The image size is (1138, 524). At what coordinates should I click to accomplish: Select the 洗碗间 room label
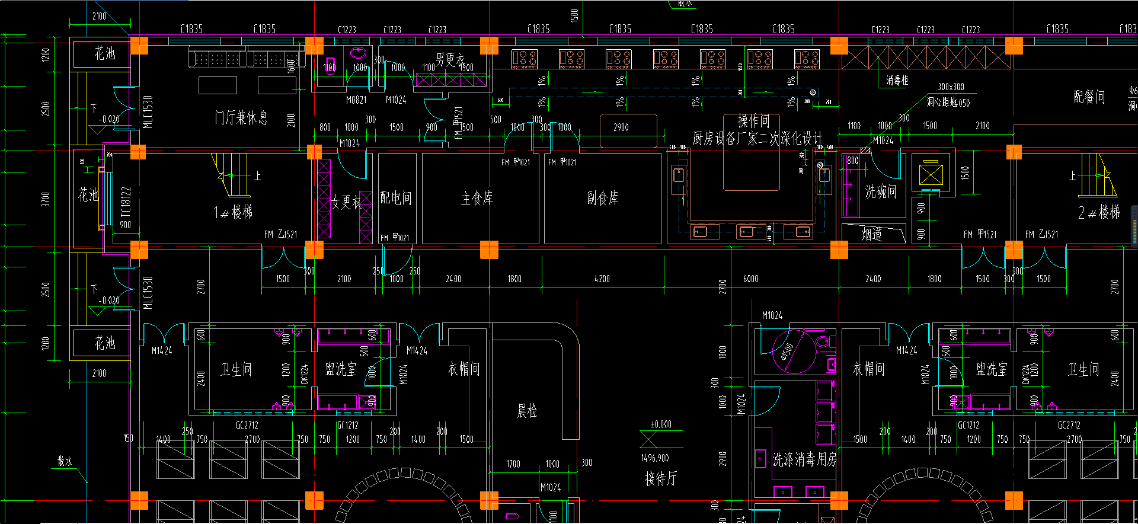coord(881,191)
